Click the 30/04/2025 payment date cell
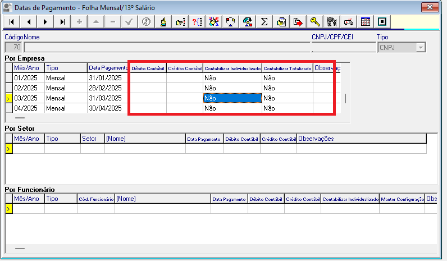The image size is (447, 261). [108, 108]
